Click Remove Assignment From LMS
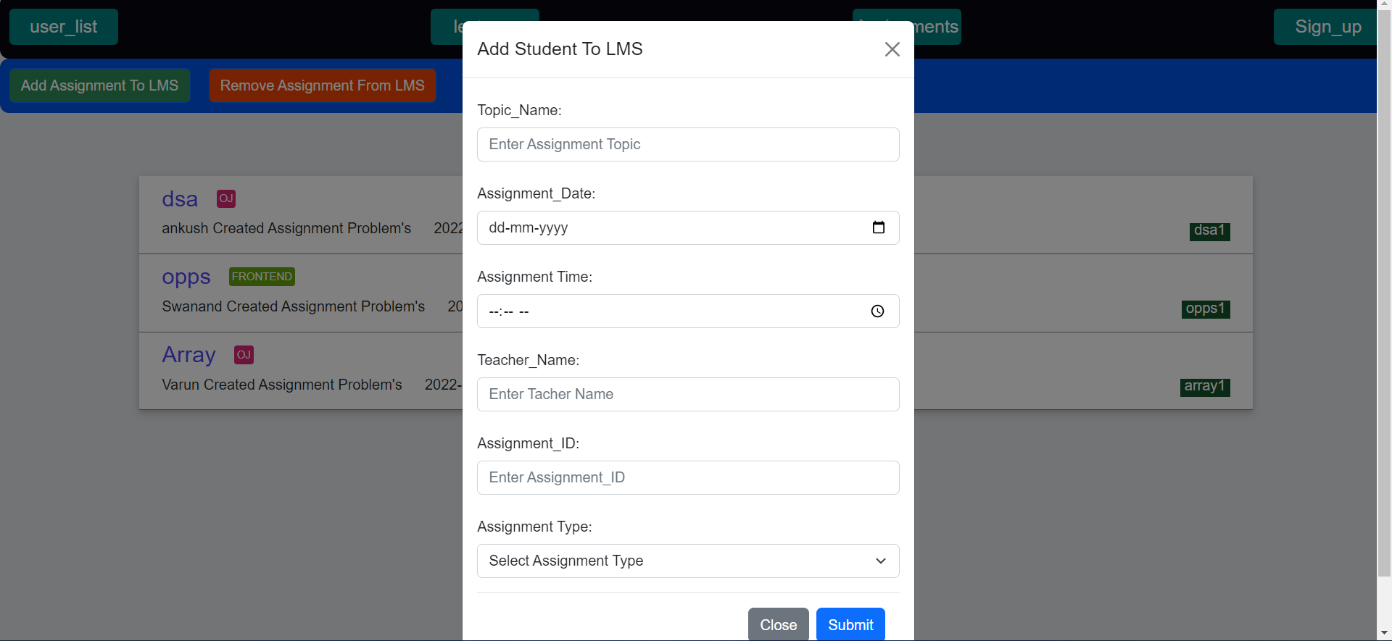1392x641 pixels. click(322, 85)
